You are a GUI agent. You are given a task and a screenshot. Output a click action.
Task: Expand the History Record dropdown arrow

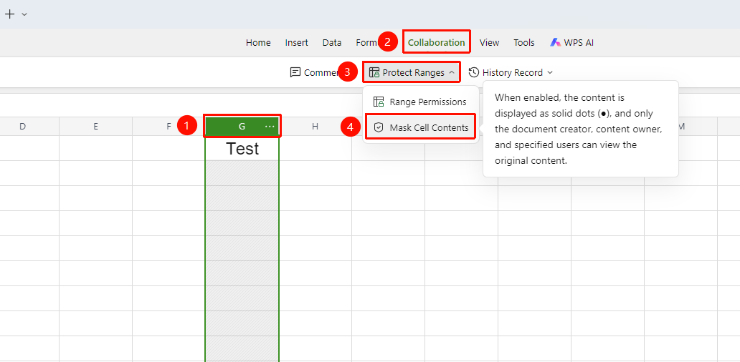549,72
